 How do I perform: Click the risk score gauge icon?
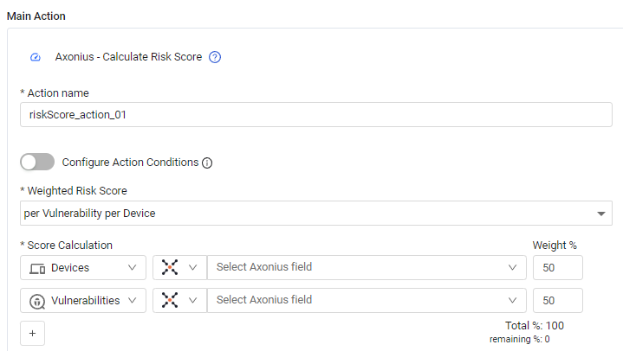point(35,57)
